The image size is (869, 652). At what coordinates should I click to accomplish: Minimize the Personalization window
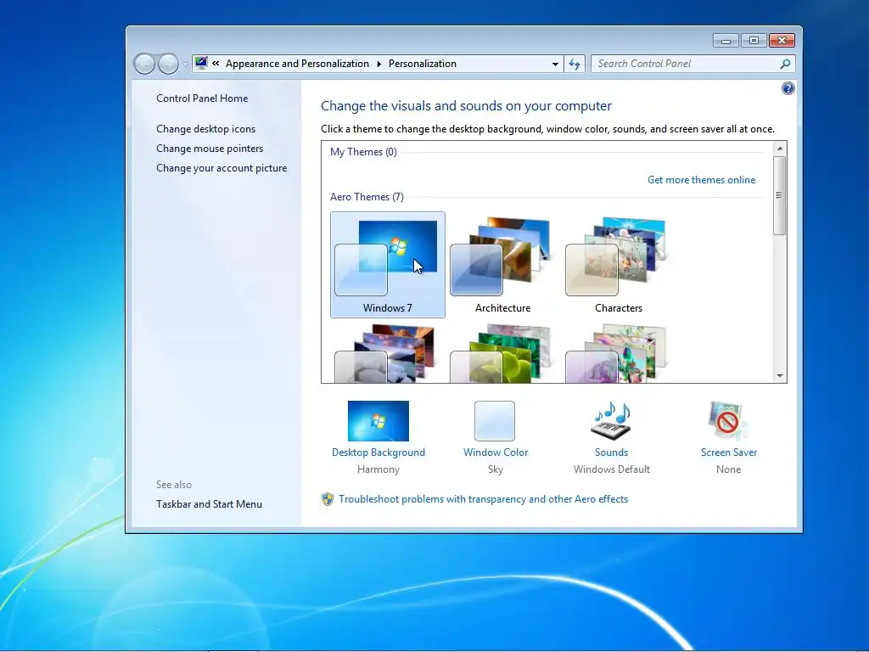726,41
